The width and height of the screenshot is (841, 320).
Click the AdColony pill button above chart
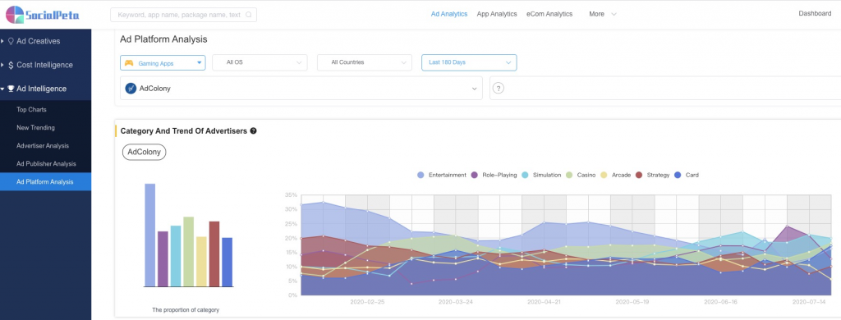tap(145, 153)
